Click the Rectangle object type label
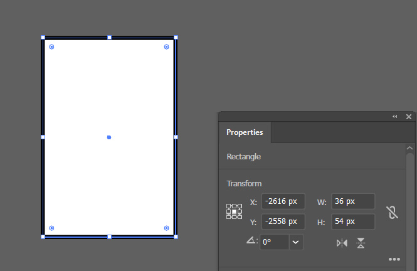 [x=243, y=157]
